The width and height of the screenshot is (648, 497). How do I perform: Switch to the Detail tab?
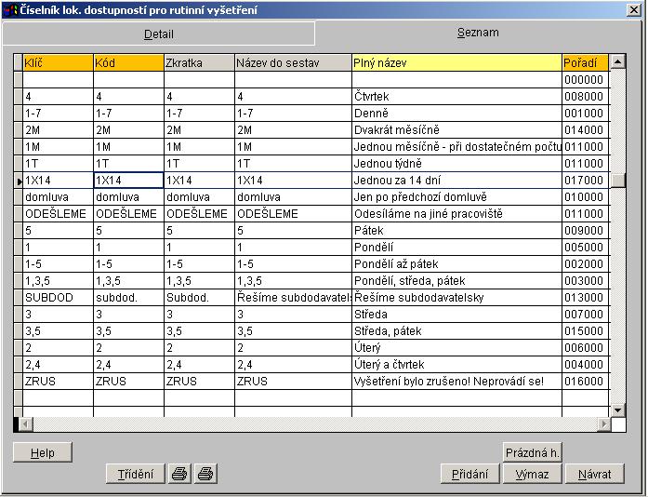[158, 34]
